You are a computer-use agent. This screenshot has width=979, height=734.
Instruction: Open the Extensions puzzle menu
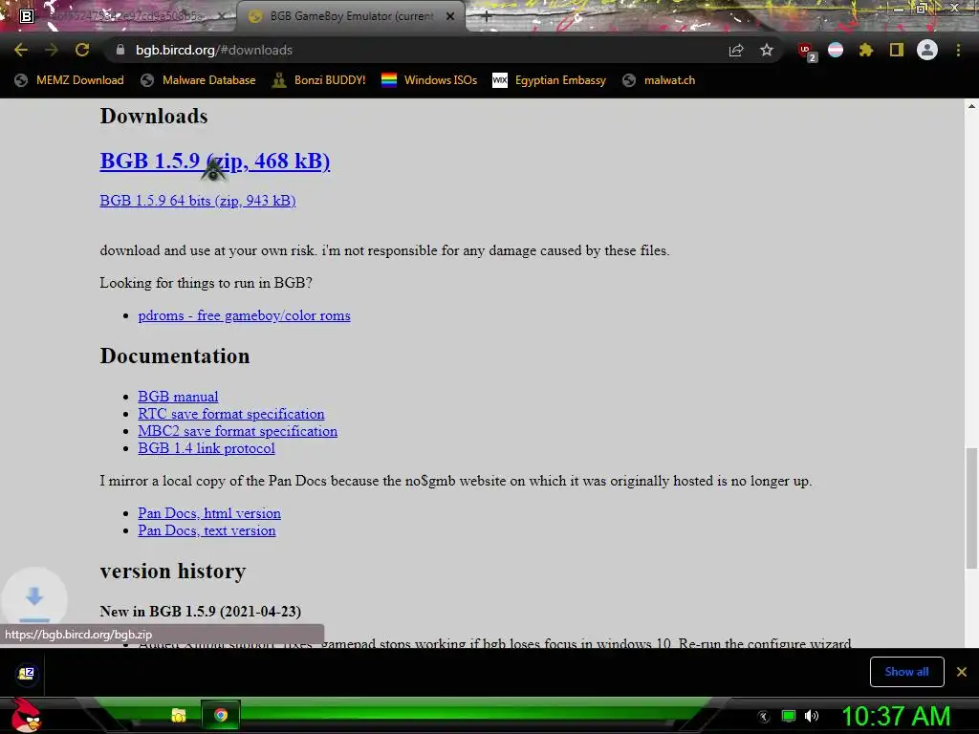click(x=866, y=50)
